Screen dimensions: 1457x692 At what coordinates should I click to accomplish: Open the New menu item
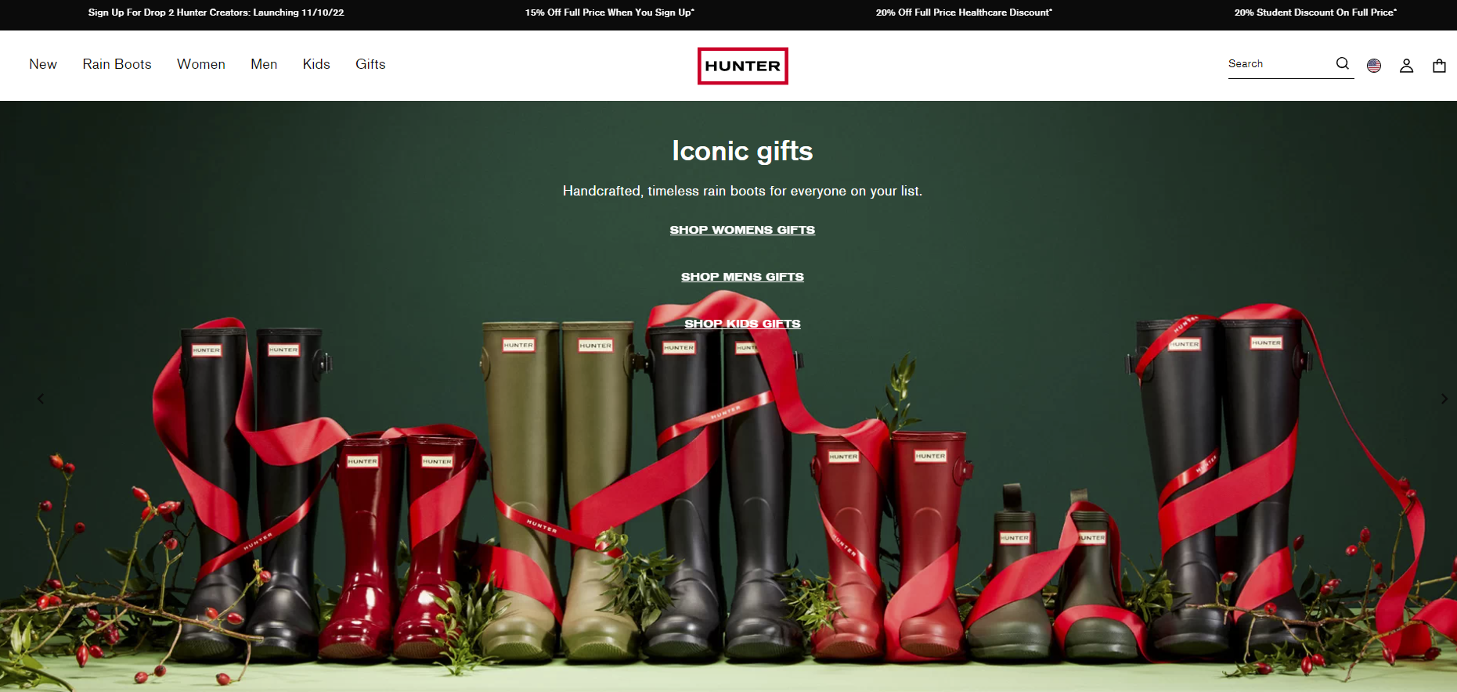coord(43,64)
